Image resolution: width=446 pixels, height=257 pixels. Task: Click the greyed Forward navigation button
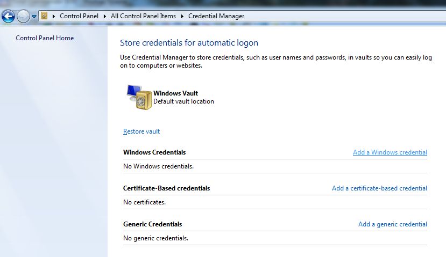pyautogui.click(x=23, y=16)
